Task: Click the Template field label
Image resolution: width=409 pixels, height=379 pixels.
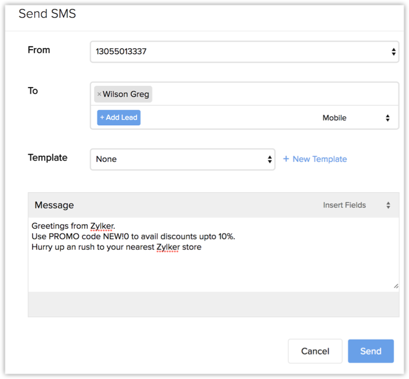Action: 48,157
